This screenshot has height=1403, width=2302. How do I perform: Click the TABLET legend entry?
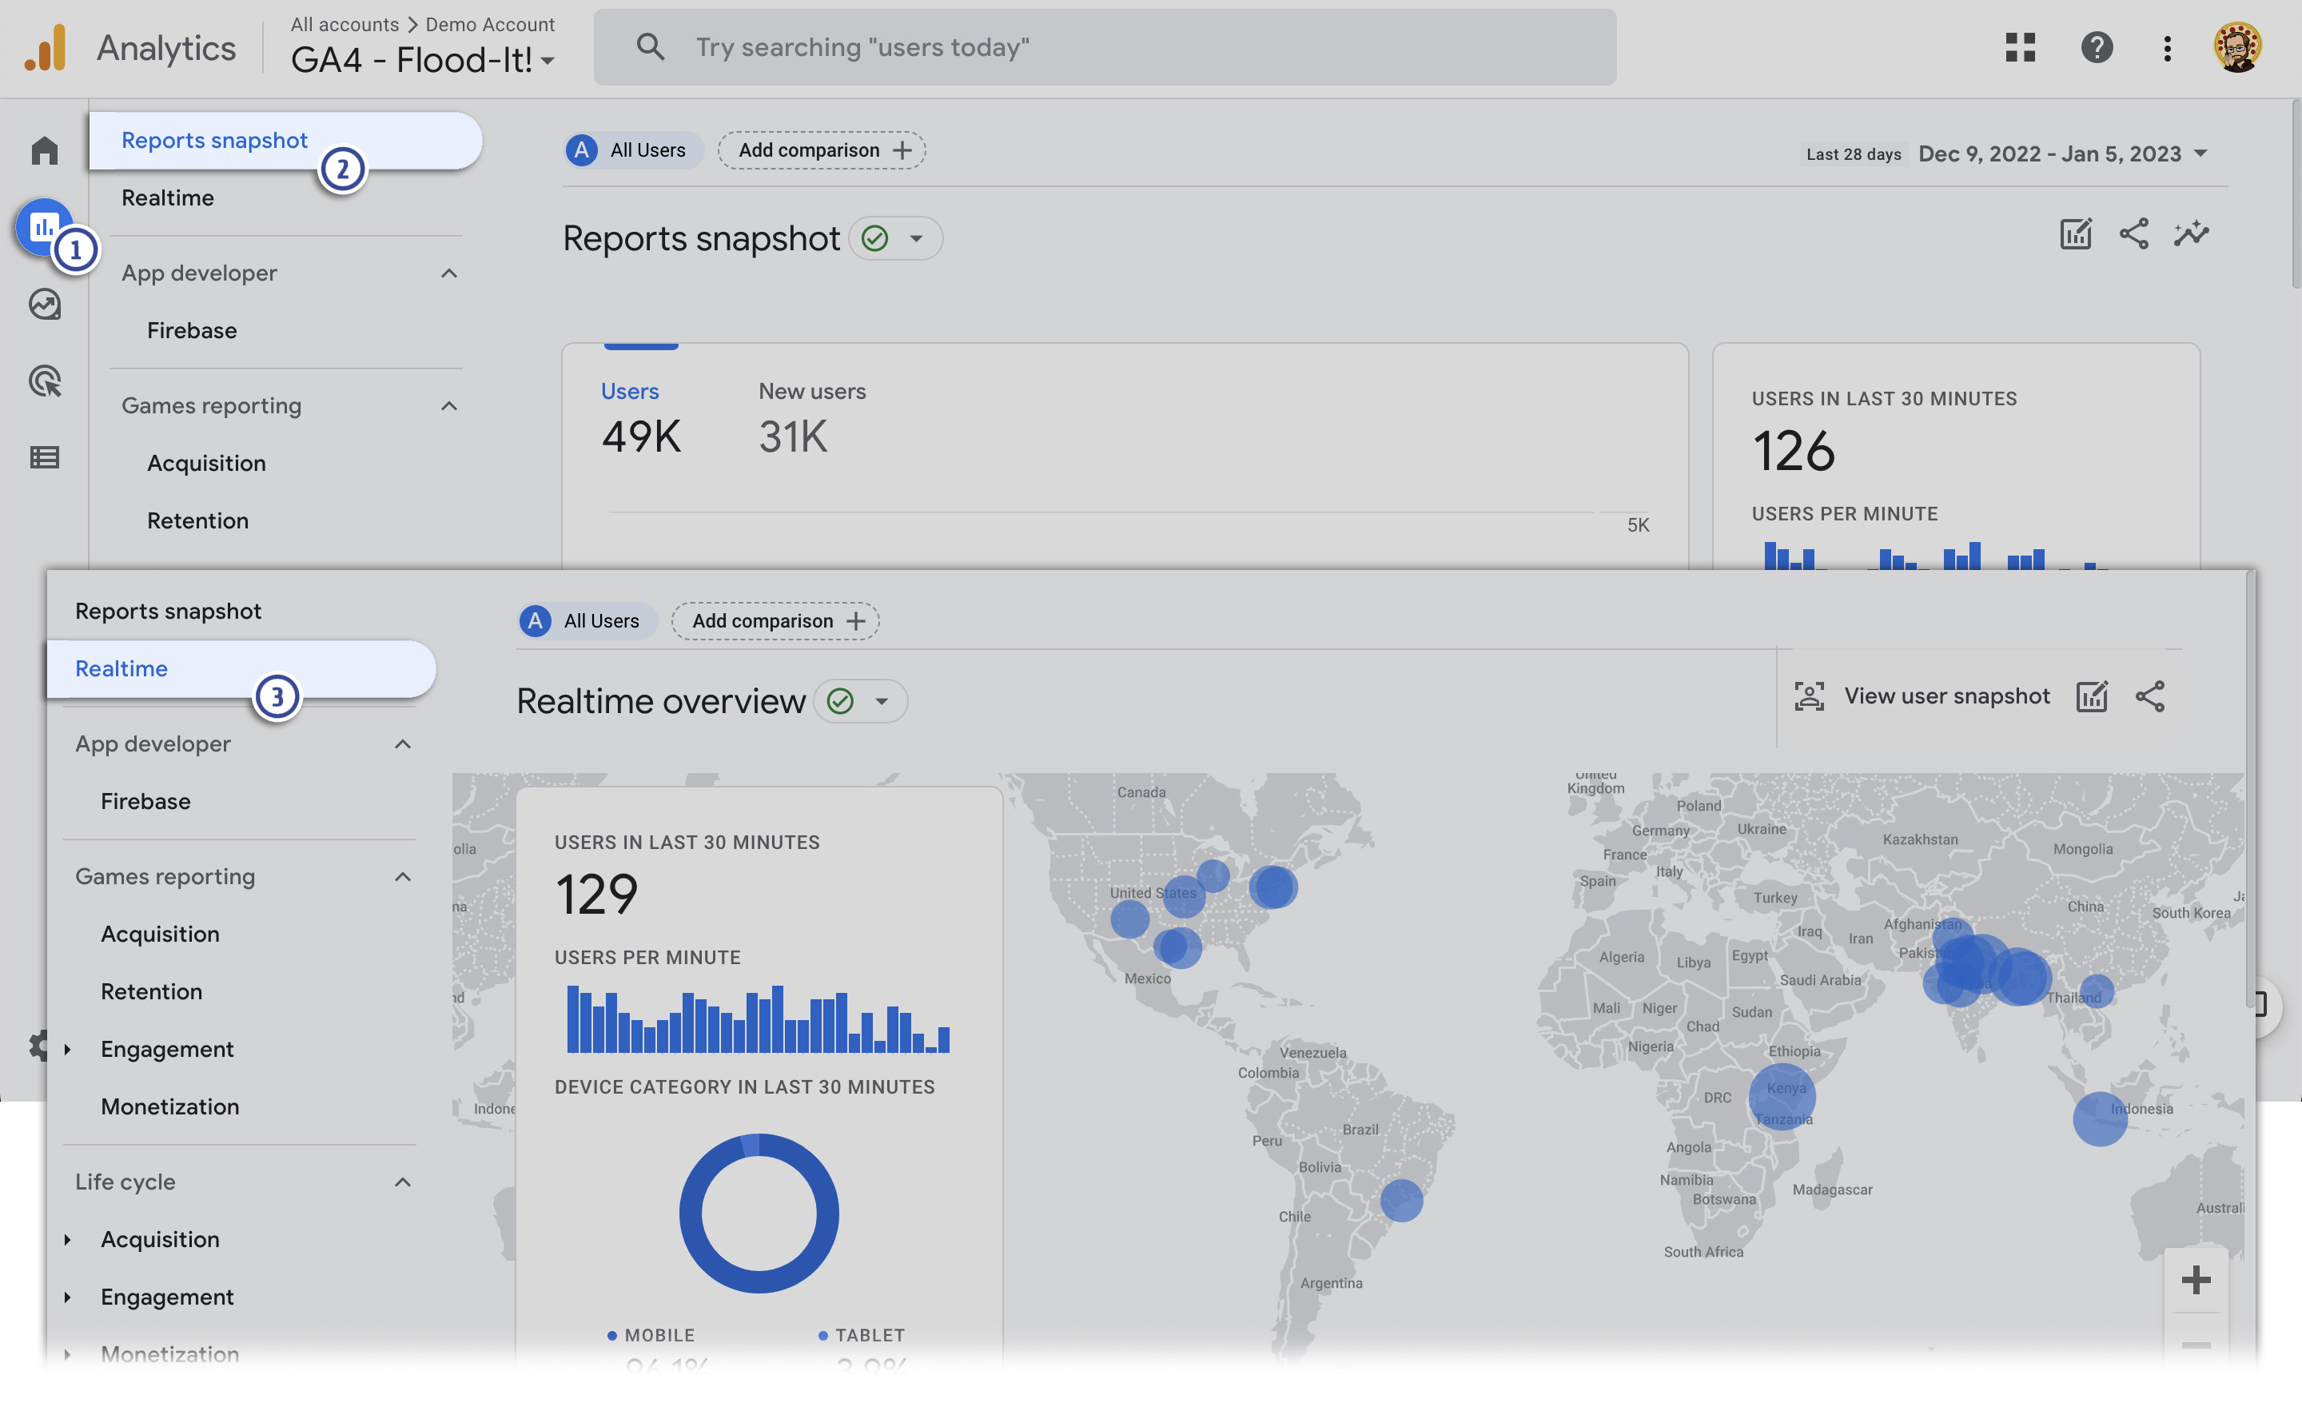(862, 1336)
